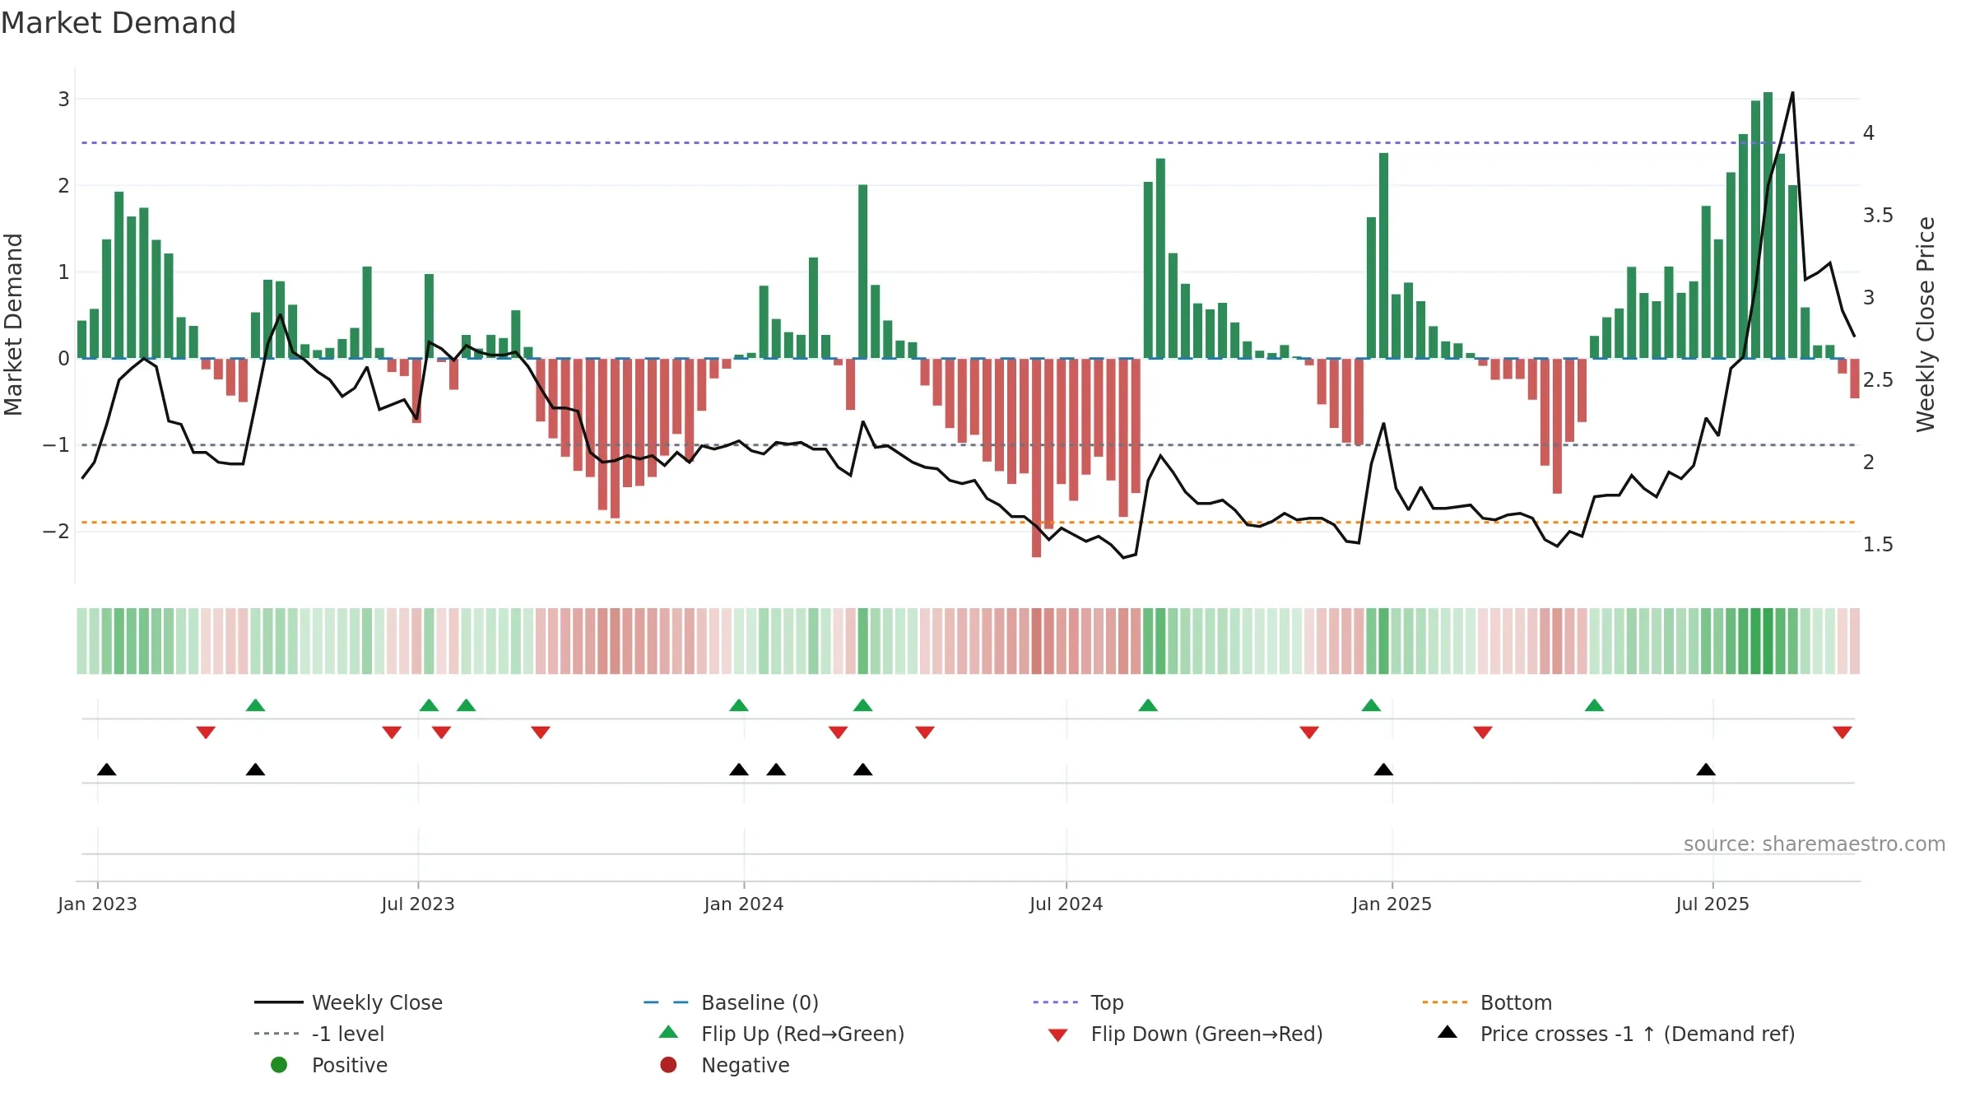Click the Jan 2024 axis label
The height and width of the screenshot is (1111, 1975).
click(744, 904)
